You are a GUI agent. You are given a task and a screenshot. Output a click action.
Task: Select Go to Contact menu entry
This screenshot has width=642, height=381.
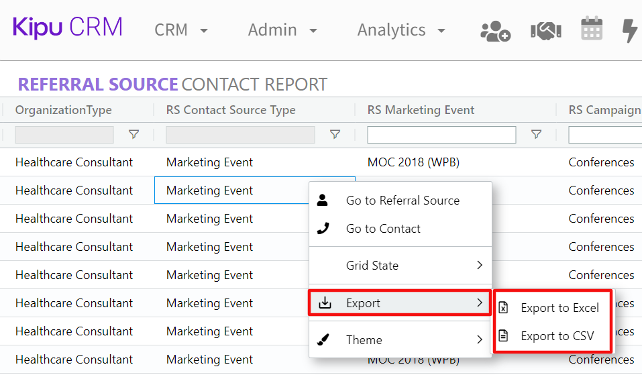click(x=383, y=229)
